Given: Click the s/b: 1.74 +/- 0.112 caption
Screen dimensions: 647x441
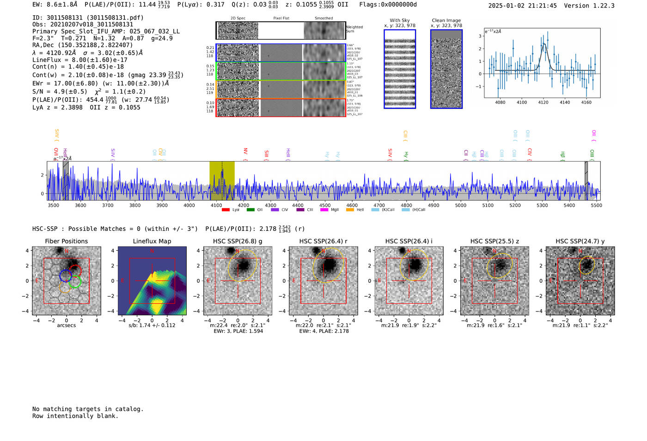Looking at the screenshot, I should pyautogui.click(x=152, y=325).
